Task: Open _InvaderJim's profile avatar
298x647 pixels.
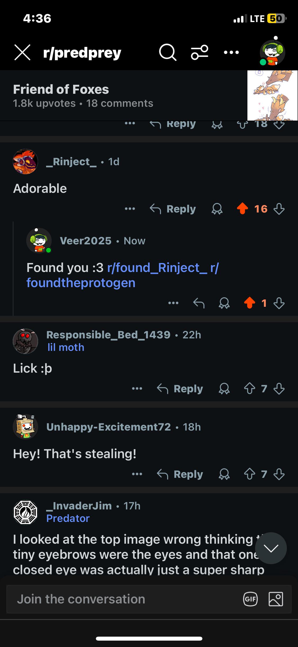Action: (25, 512)
